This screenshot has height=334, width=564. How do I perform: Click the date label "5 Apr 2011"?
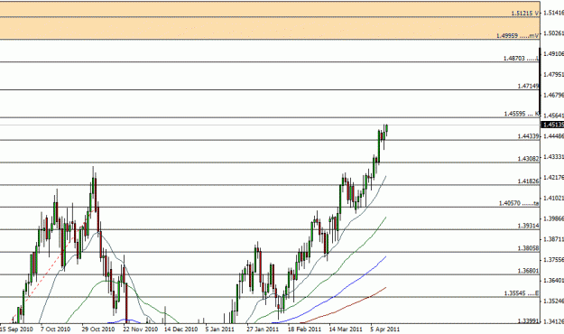[x=385, y=329]
